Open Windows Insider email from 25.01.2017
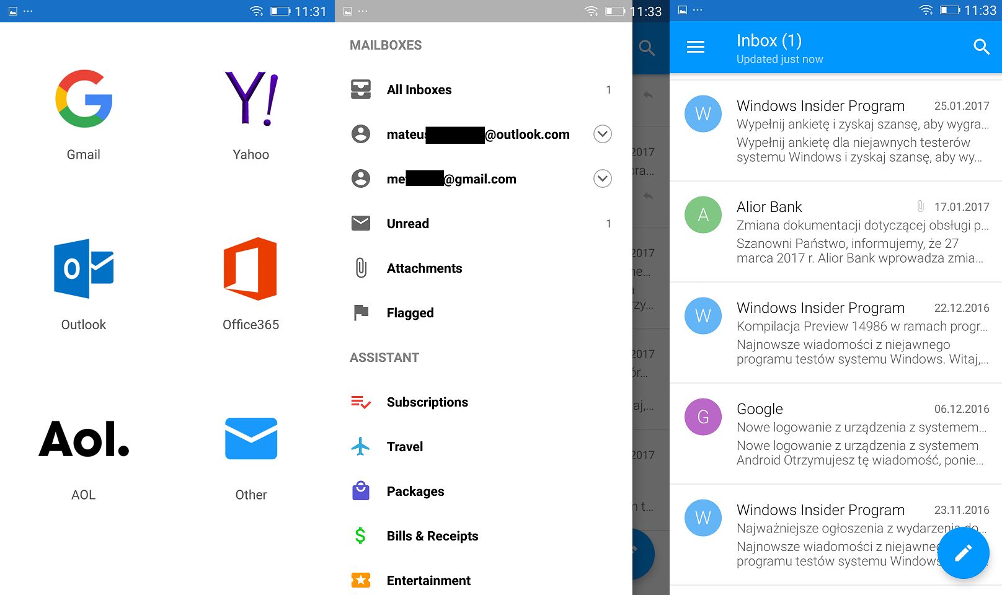Viewport: 1002px width, 595px height. [836, 131]
